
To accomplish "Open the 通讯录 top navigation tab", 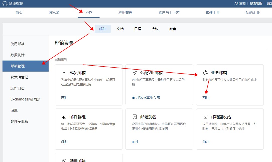I will 54,13.
